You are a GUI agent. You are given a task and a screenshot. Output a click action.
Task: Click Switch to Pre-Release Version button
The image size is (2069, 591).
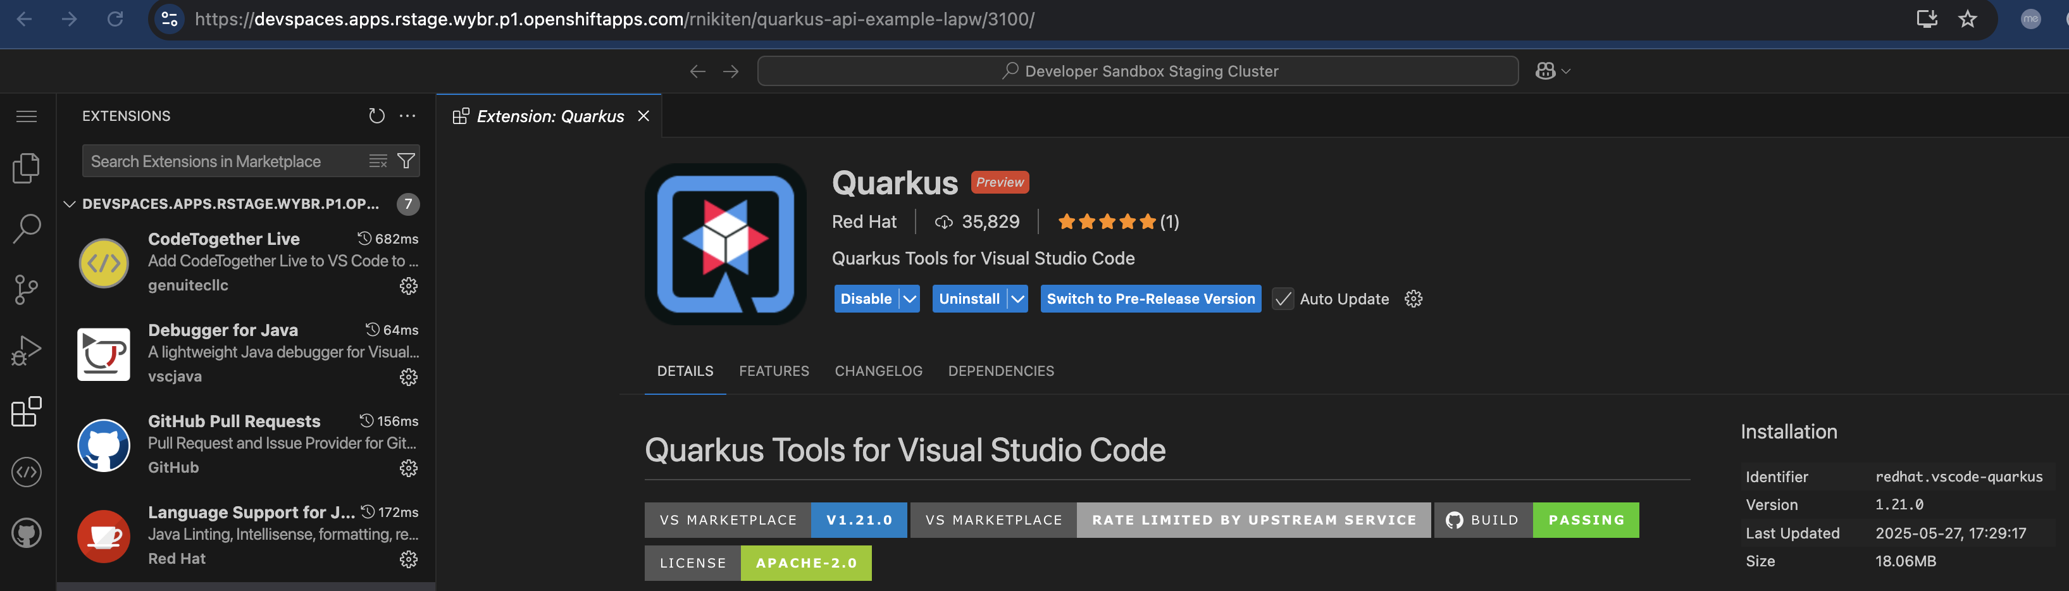[1150, 299]
